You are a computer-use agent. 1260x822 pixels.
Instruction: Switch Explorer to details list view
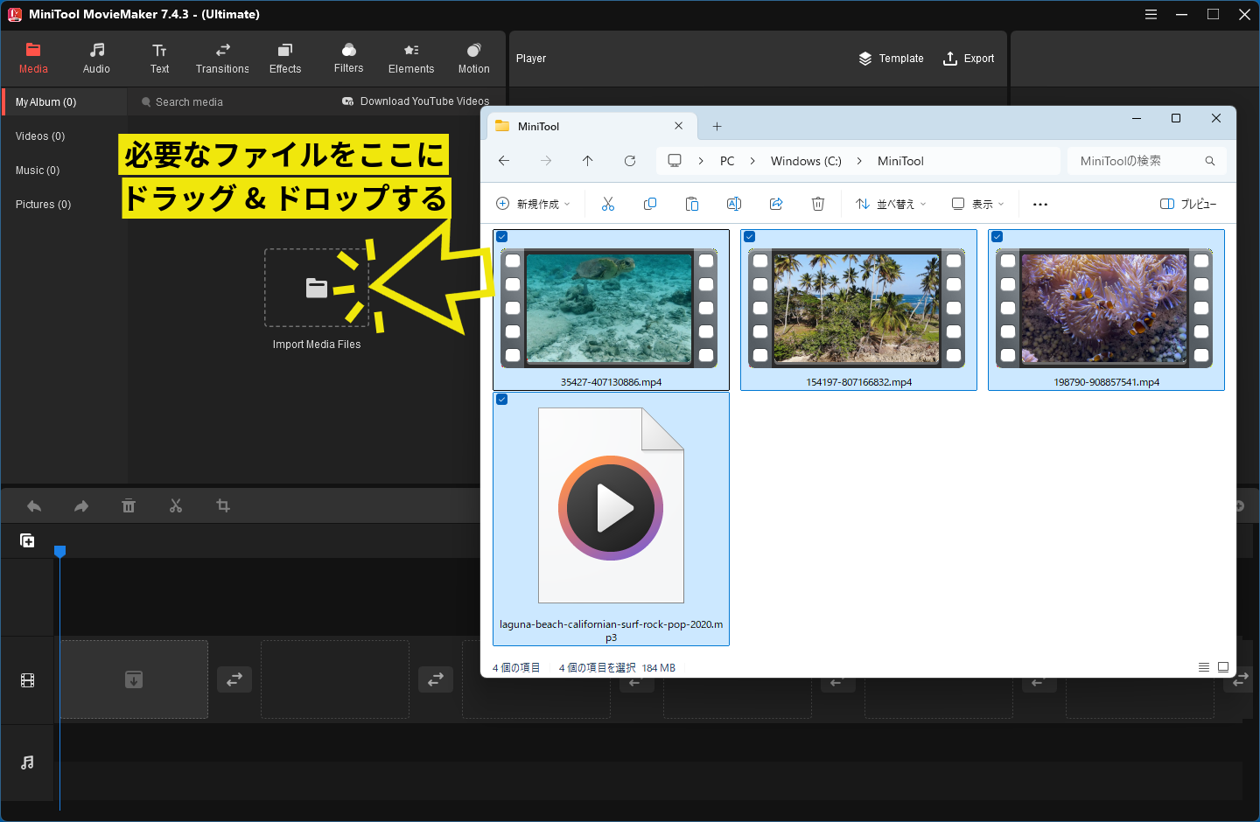[x=1204, y=667]
